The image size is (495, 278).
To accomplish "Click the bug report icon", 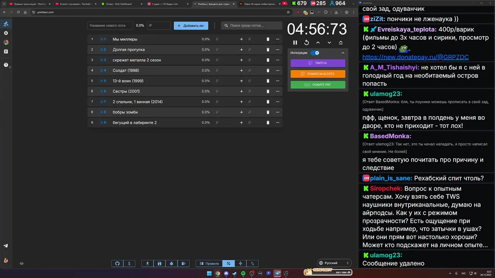I will 171,264.
